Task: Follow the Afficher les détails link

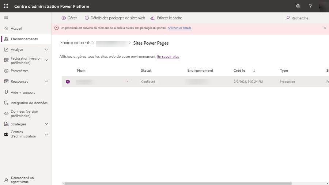Action: pos(179,28)
